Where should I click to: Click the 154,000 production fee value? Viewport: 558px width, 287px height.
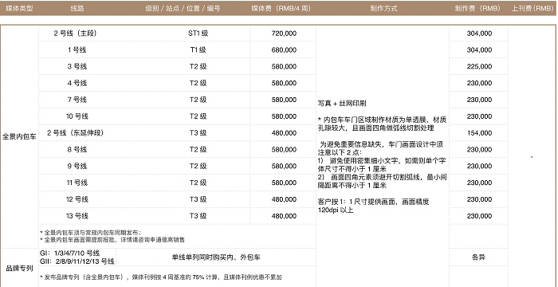479,133
